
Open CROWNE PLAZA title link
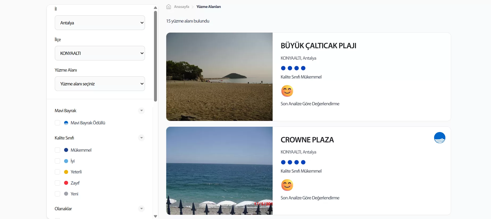307,140
